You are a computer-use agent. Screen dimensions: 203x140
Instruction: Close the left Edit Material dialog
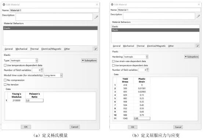[97, 4]
